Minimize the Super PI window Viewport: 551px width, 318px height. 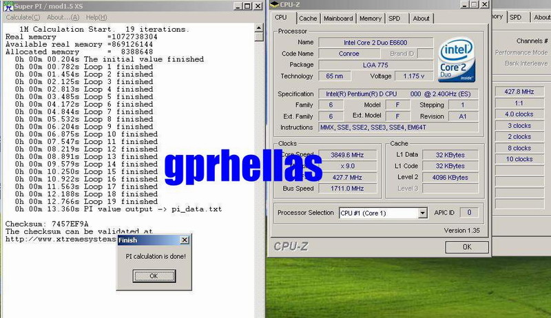pyautogui.click(x=238, y=6)
